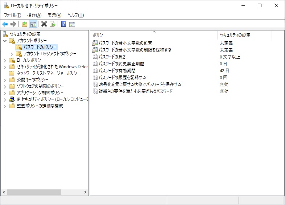Screen dimensions: 285x205
Task: Click the 0 日 setting value
Action: click(223, 64)
